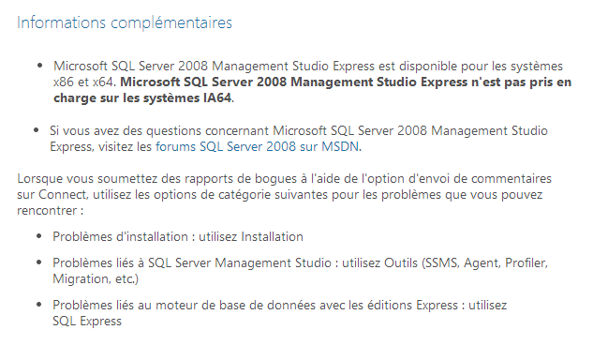Click the line mentioning systèmes x86 availability
Viewport: 593px width, 345px height.
coord(308,67)
